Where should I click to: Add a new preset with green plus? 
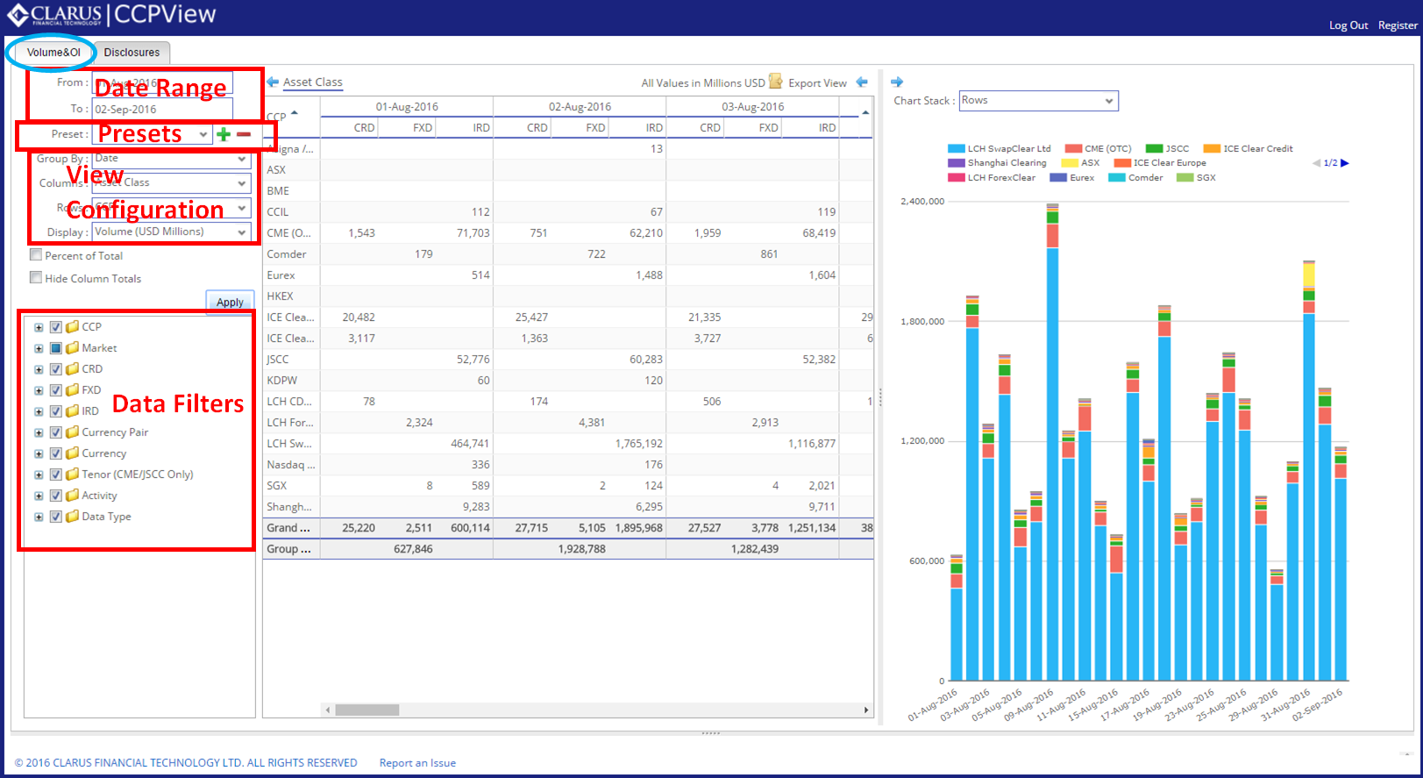(x=224, y=134)
